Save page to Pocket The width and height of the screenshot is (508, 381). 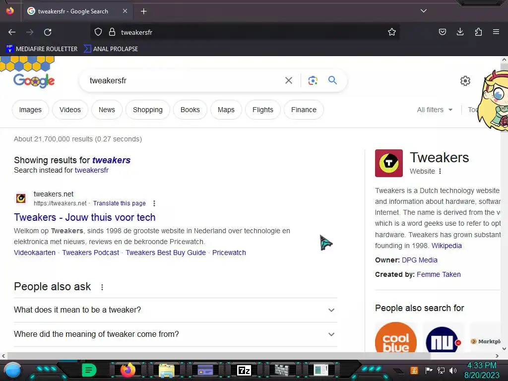coord(442,32)
